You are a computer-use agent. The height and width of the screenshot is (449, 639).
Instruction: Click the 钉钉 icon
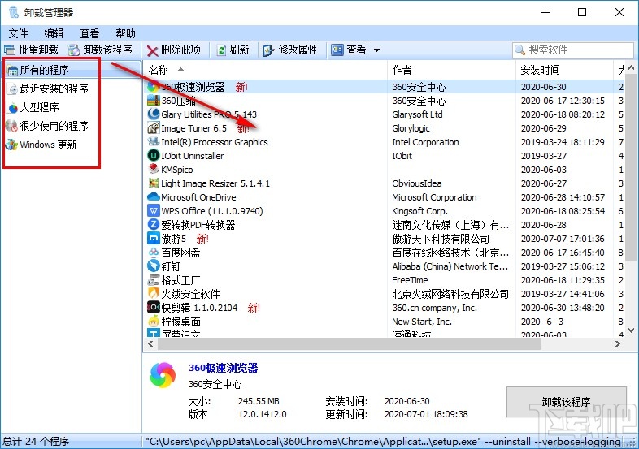[x=154, y=266]
